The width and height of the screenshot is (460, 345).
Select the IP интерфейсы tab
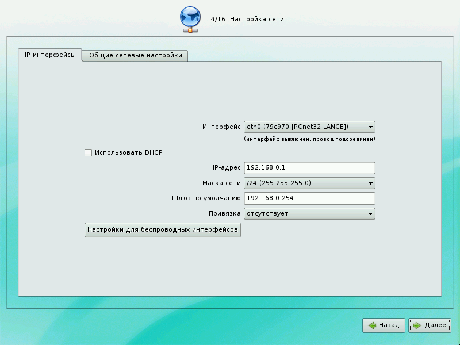50,55
